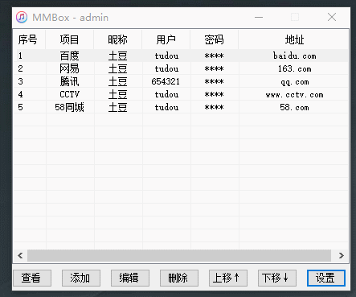Move entry up with 上移 button
This screenshot has height=297, width=356.
coord(228,278)
